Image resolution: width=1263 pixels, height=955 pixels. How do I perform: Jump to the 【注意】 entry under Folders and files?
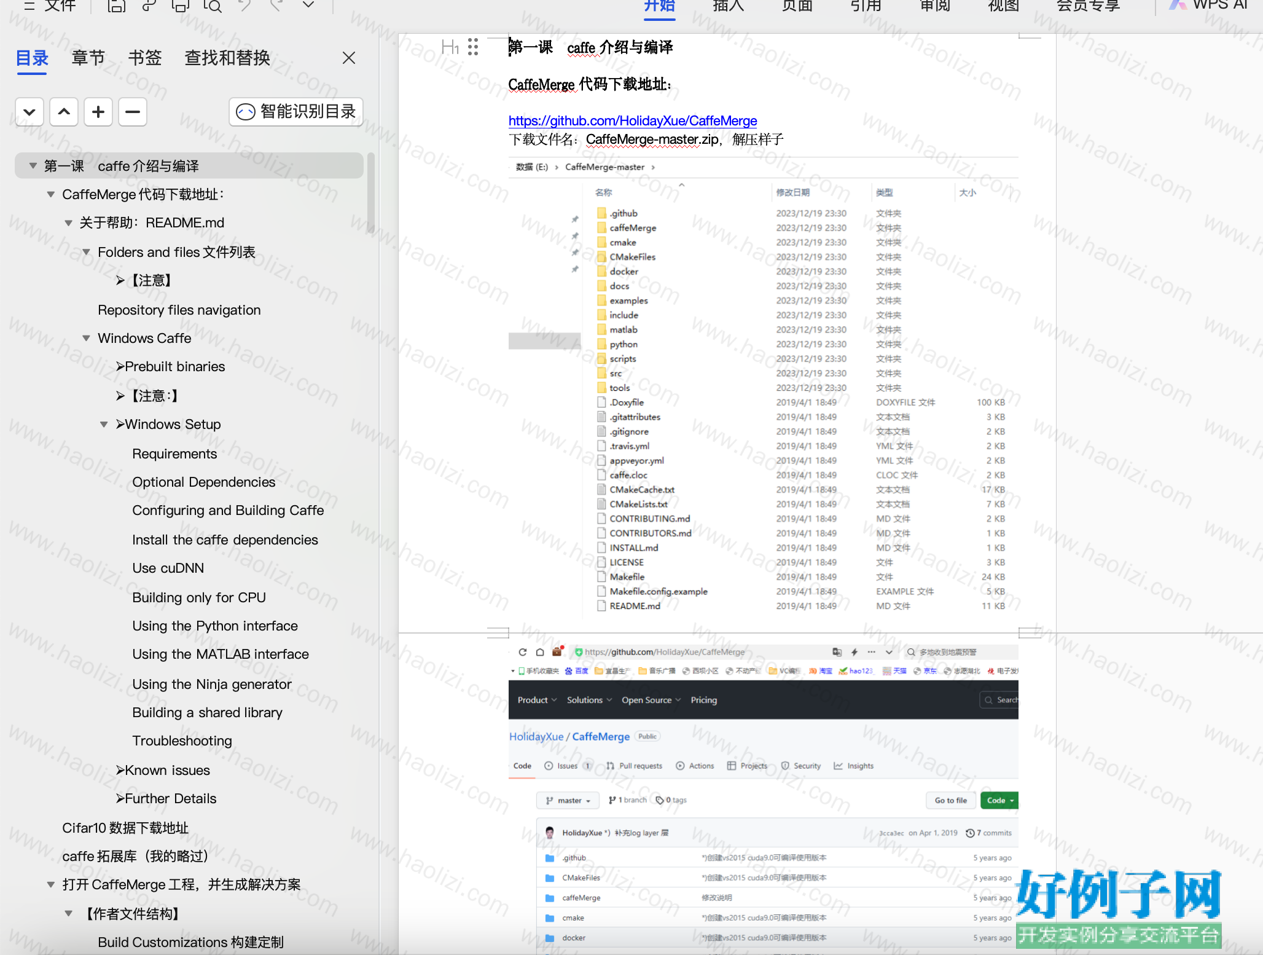tap(146, 281)
